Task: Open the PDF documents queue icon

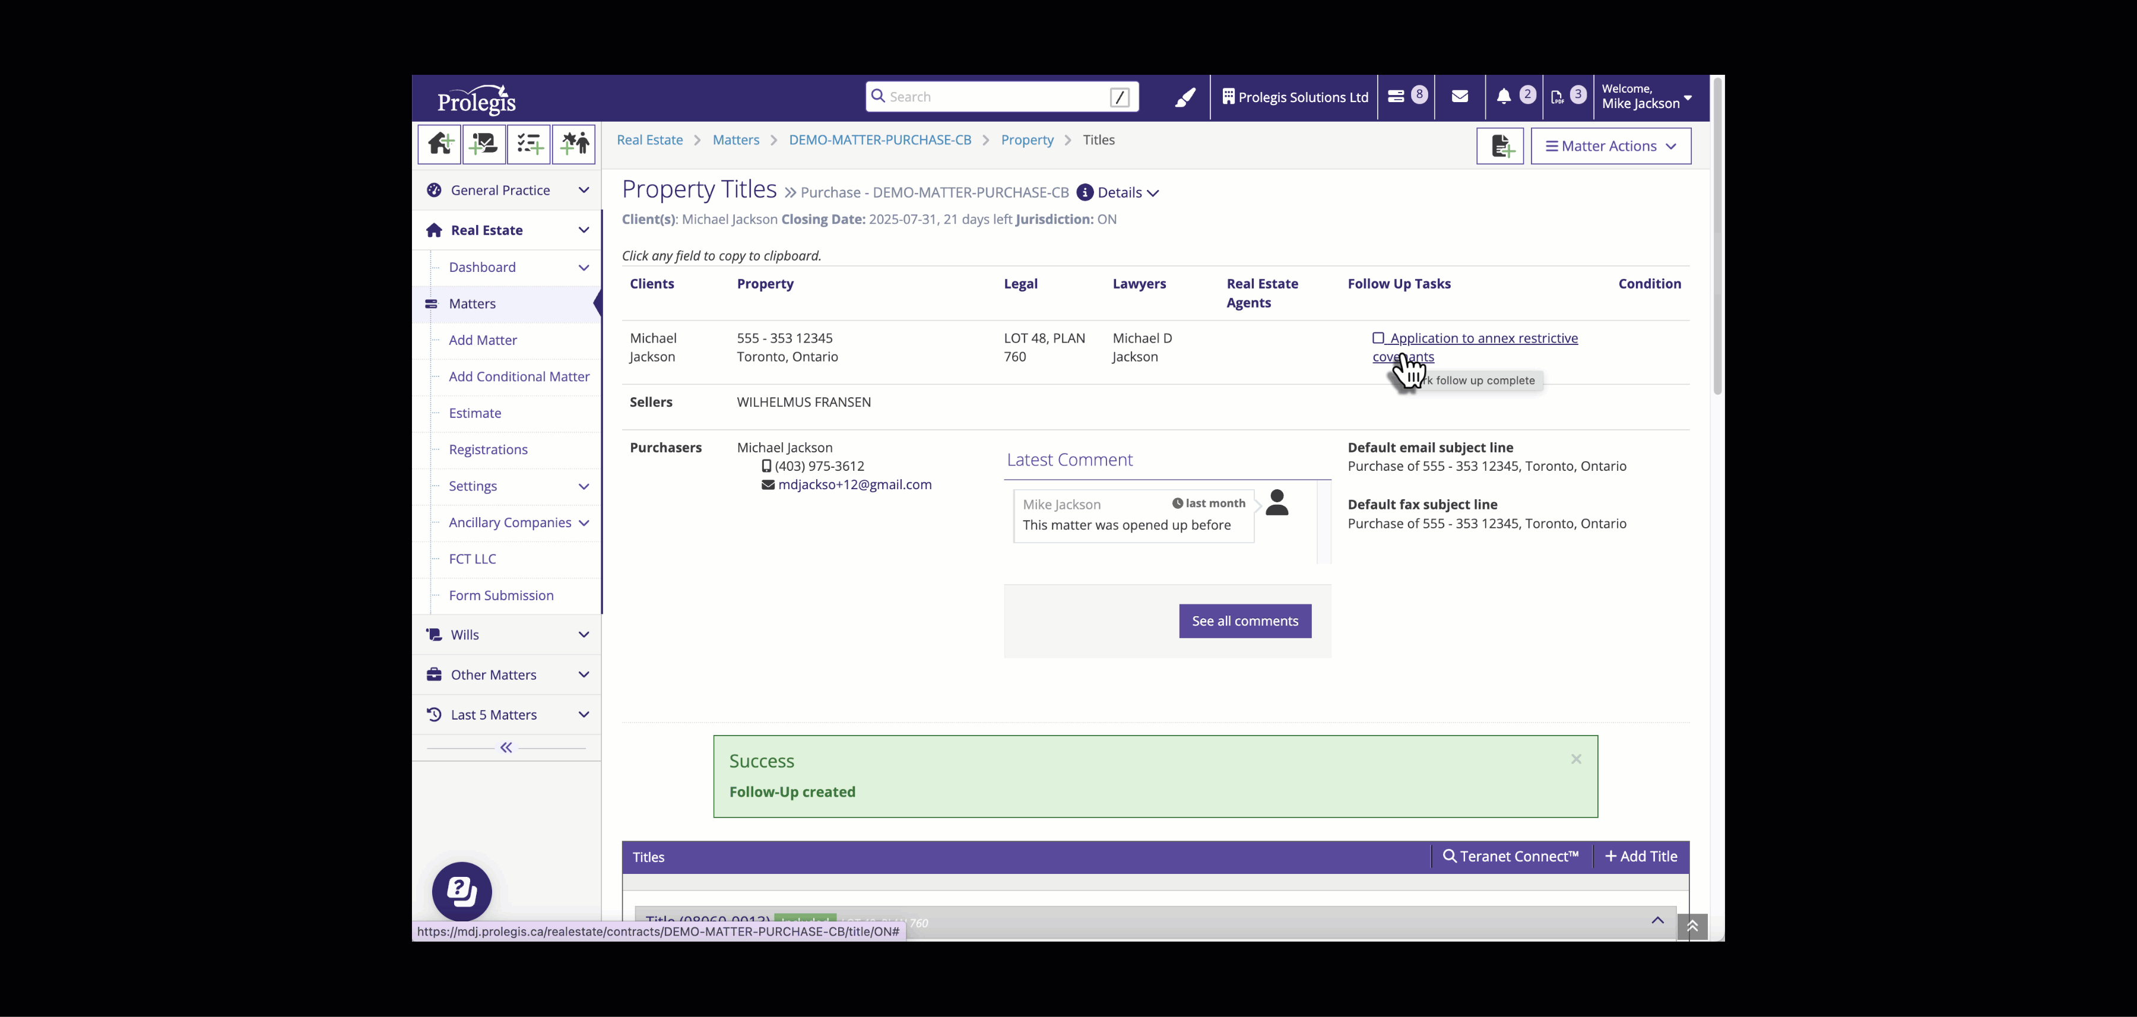Action: [1557, 97]
